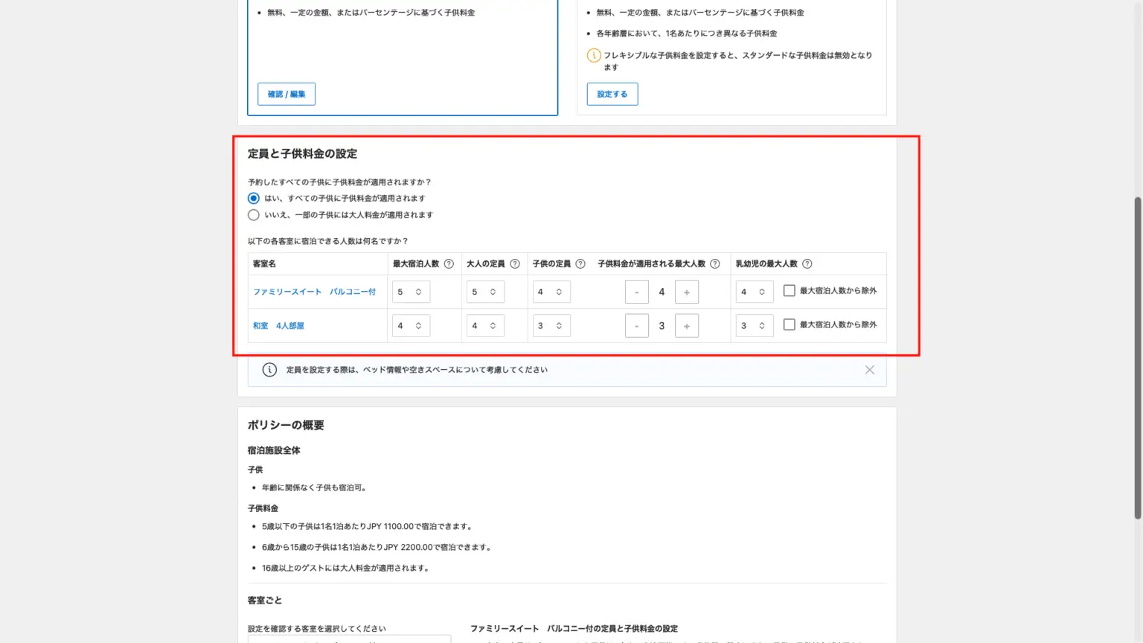
Task: Click the 確認 / 編集 button
Action: (x=286, y=95)
